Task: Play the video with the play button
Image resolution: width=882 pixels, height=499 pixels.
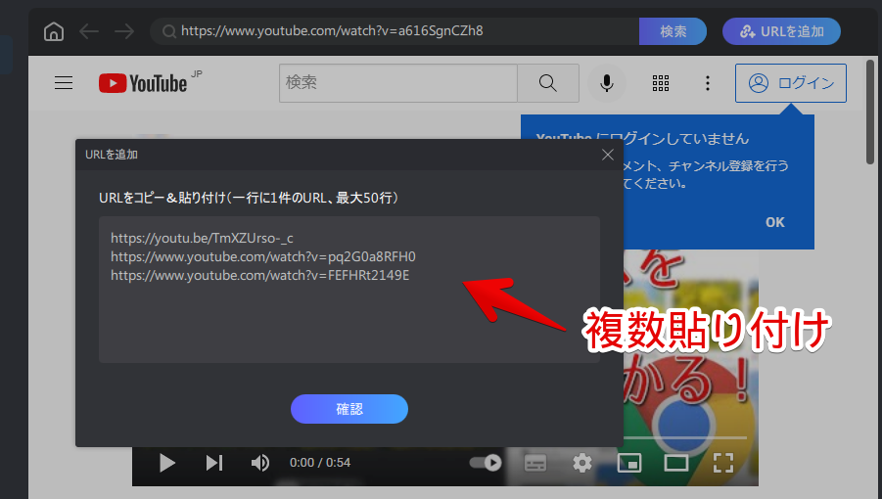Action: click(166, 463)
